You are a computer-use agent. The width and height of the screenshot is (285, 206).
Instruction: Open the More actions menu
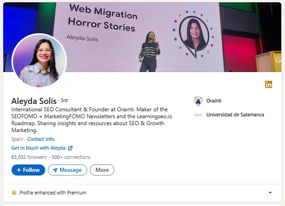point(102,170)
